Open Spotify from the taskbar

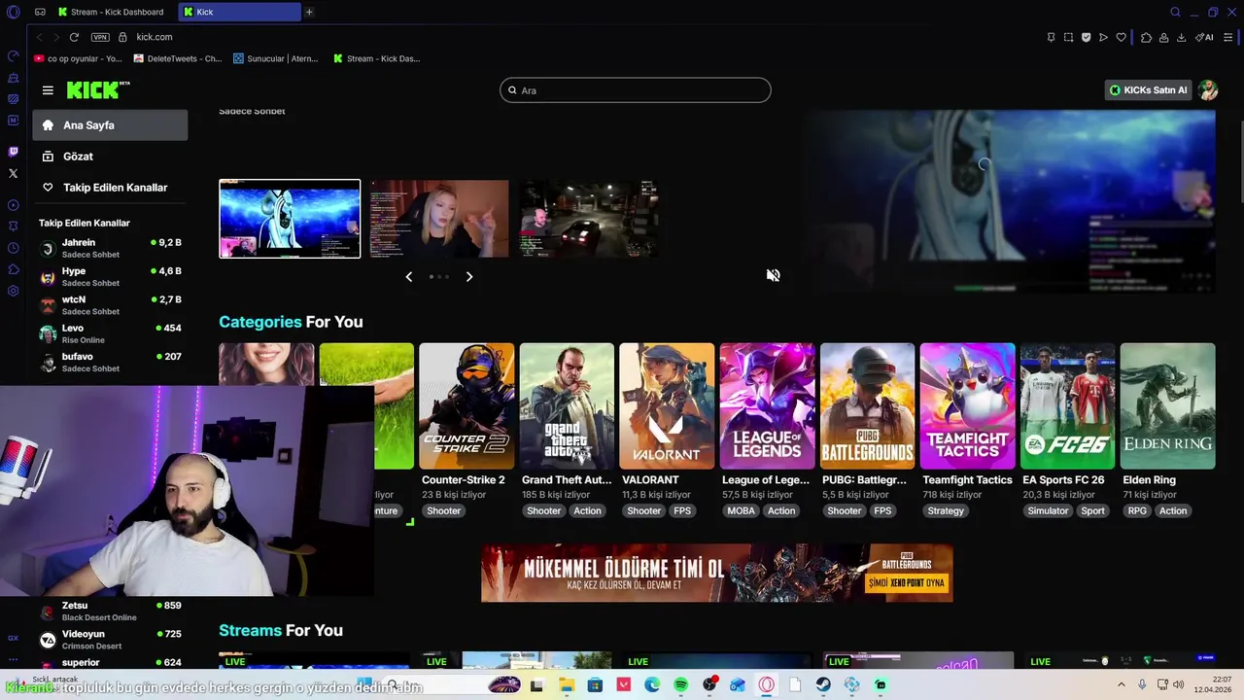point(681,685)
